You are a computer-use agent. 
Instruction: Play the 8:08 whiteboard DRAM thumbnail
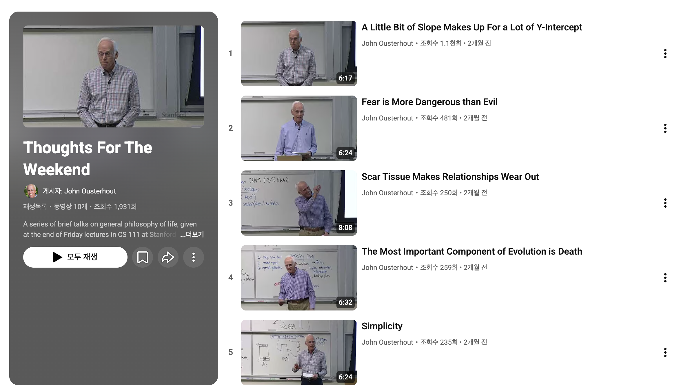point(299,203)
